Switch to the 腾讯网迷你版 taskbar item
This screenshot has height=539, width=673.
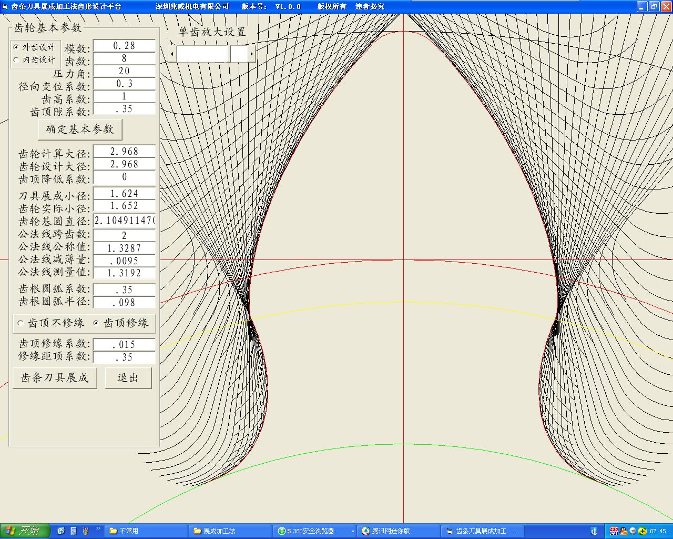399,531
